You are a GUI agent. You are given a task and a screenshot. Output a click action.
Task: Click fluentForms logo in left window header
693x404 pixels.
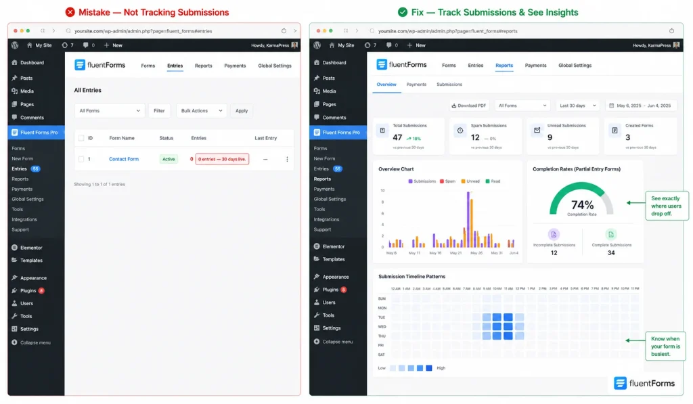pyautogui.click(x=100, y=65)
